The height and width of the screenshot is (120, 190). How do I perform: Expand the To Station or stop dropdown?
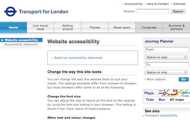[x=166, y=72]
